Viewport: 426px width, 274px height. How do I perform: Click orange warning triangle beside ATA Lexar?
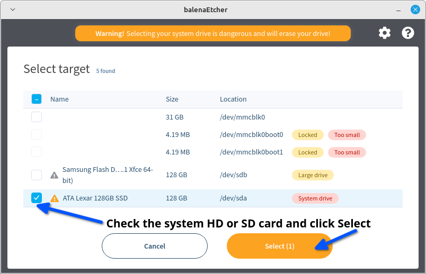(x=55, y=198)
